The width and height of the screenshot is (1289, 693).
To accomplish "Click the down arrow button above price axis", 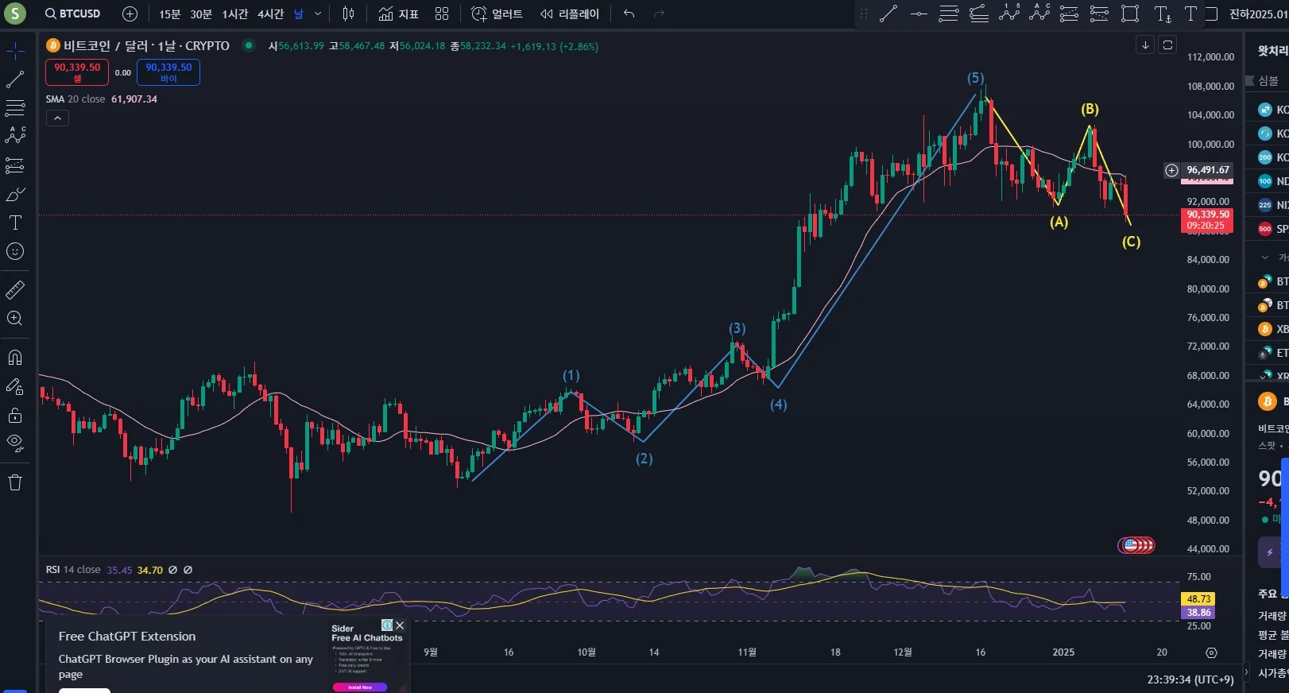I will [1145, 45].
